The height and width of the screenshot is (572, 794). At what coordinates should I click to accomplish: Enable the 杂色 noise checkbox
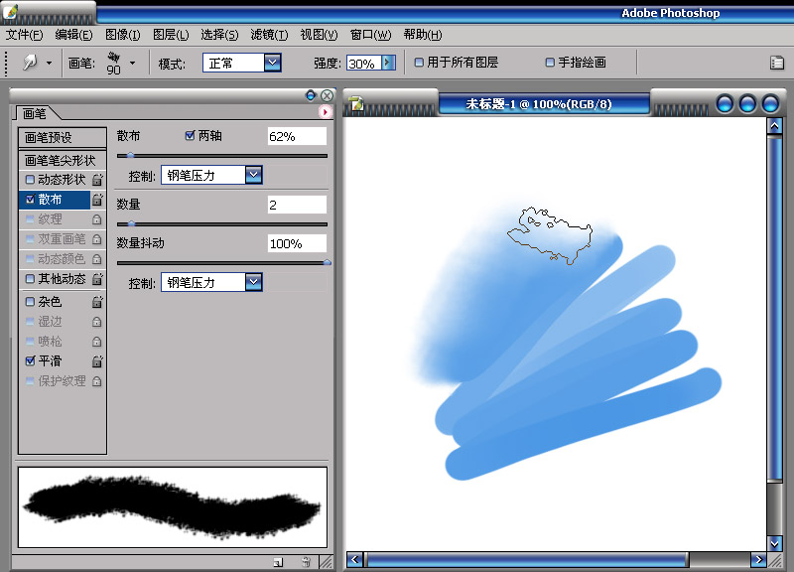click(x=30, y=302)
